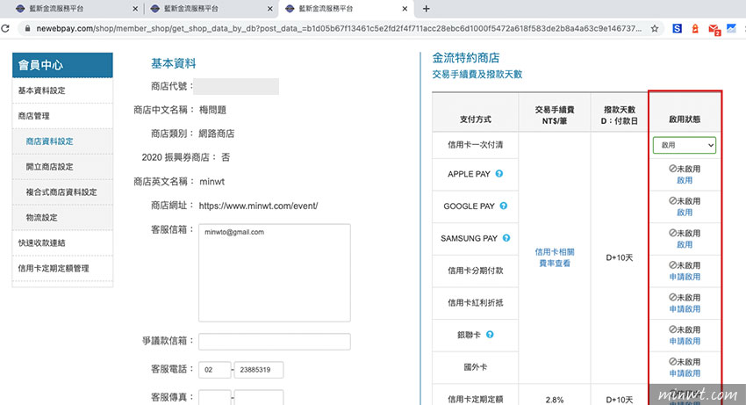Open the 信用卡相關費率查看 link

555,257
